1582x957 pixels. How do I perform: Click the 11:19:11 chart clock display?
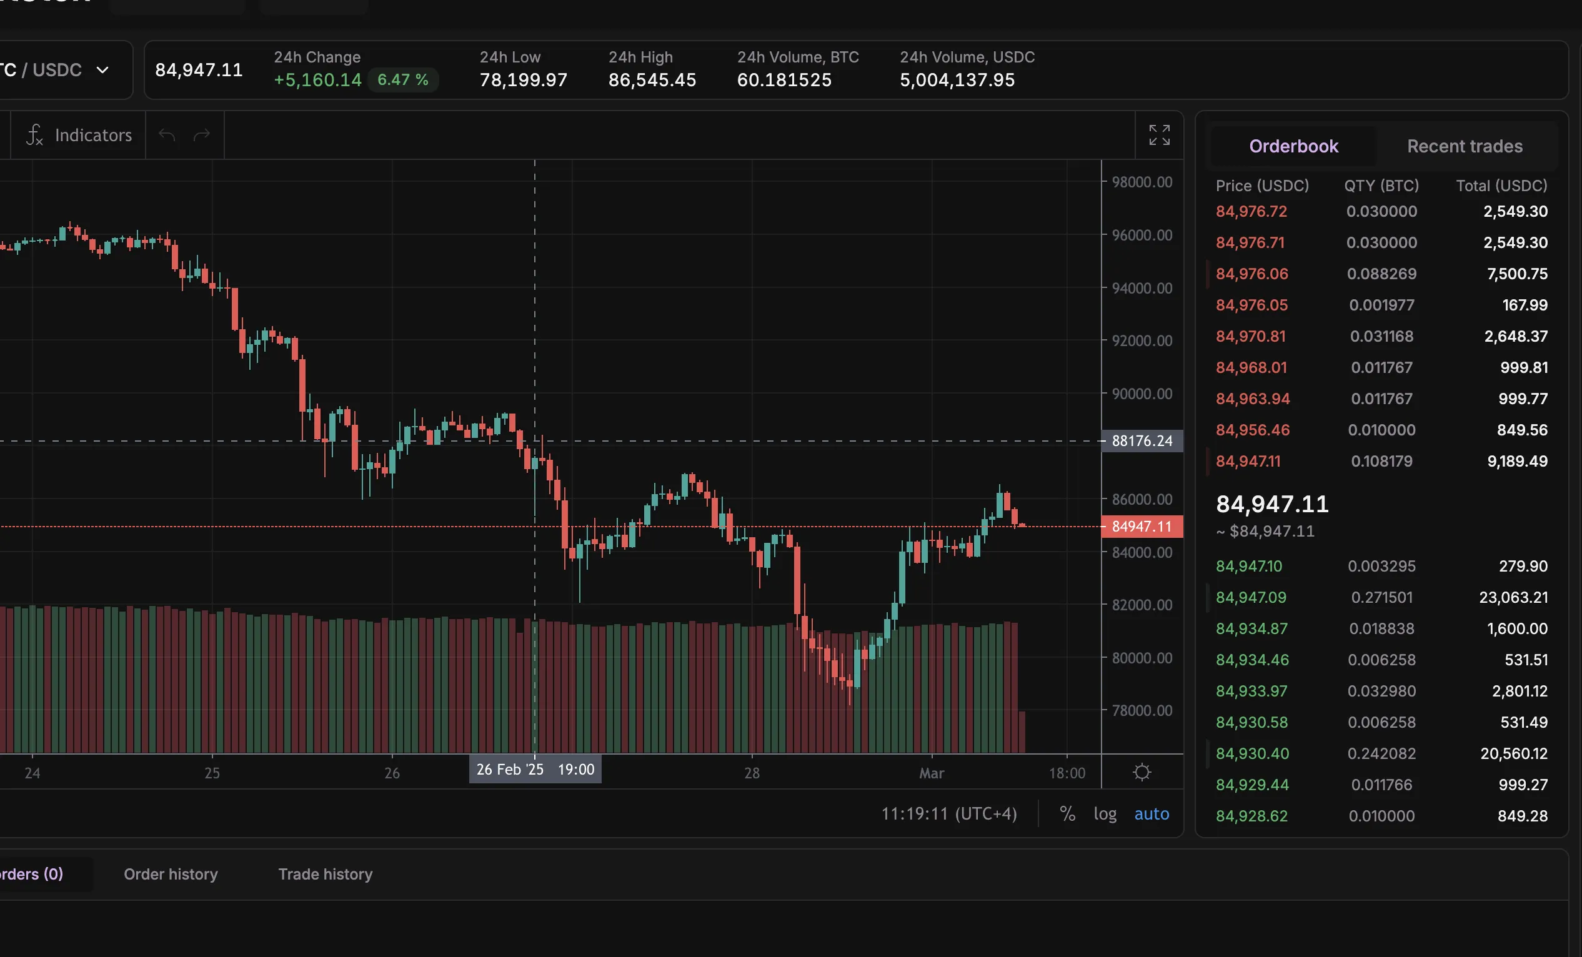949,813
